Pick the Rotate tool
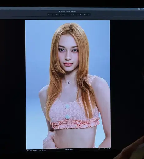The height and width of the screenshot is (159, 144). 63,15
